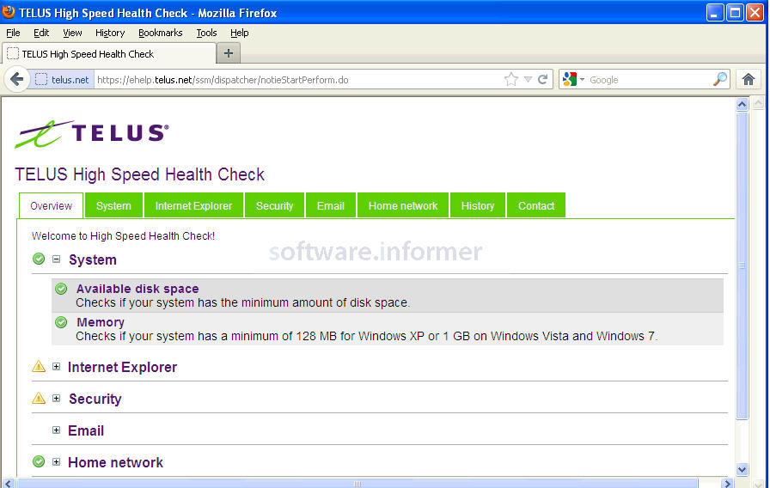Click the disk space minimum amount description text

click(242, 302)
